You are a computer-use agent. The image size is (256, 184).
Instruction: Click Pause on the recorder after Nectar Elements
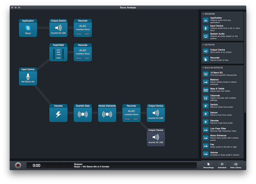127,119
